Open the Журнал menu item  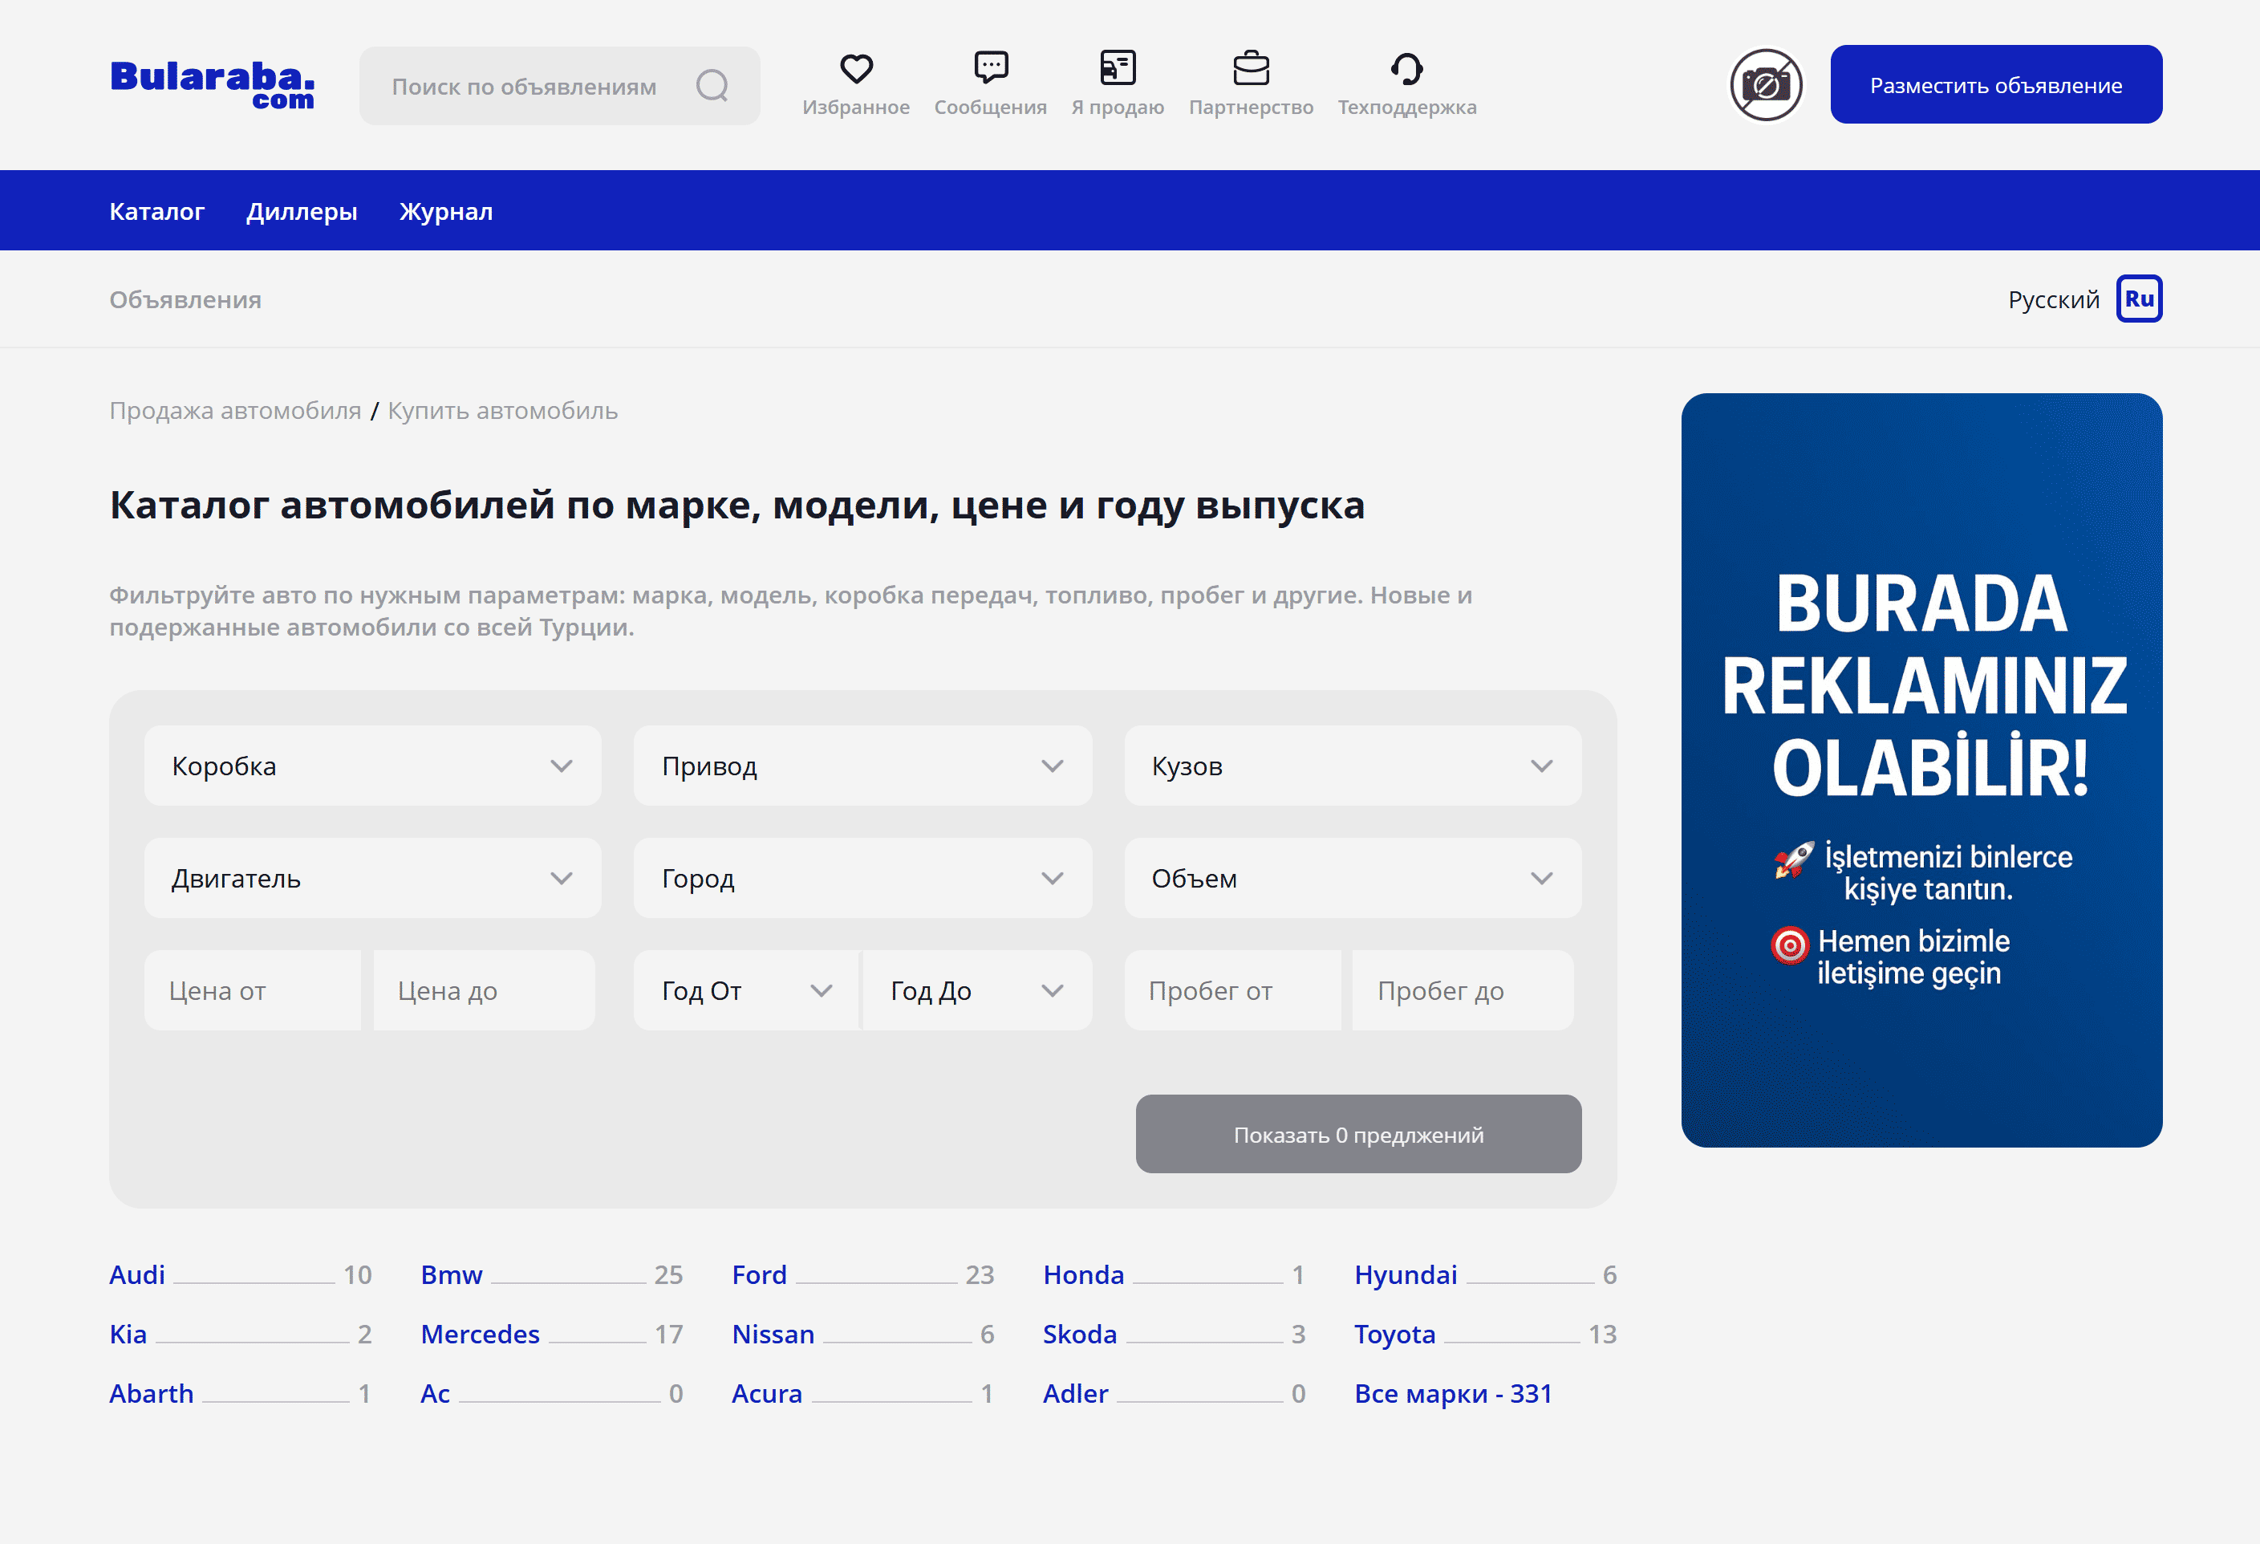[445, 211]
